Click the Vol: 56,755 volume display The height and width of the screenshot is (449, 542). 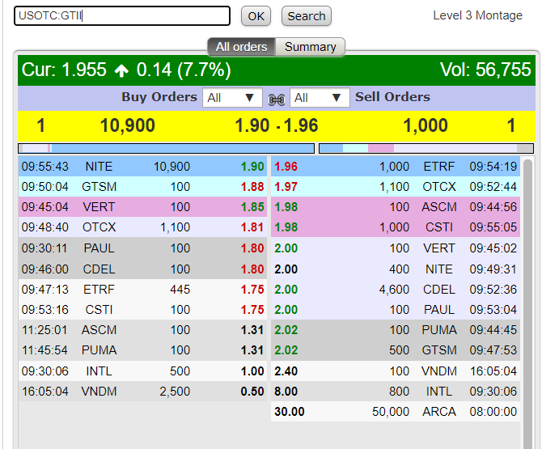point(485,70)
